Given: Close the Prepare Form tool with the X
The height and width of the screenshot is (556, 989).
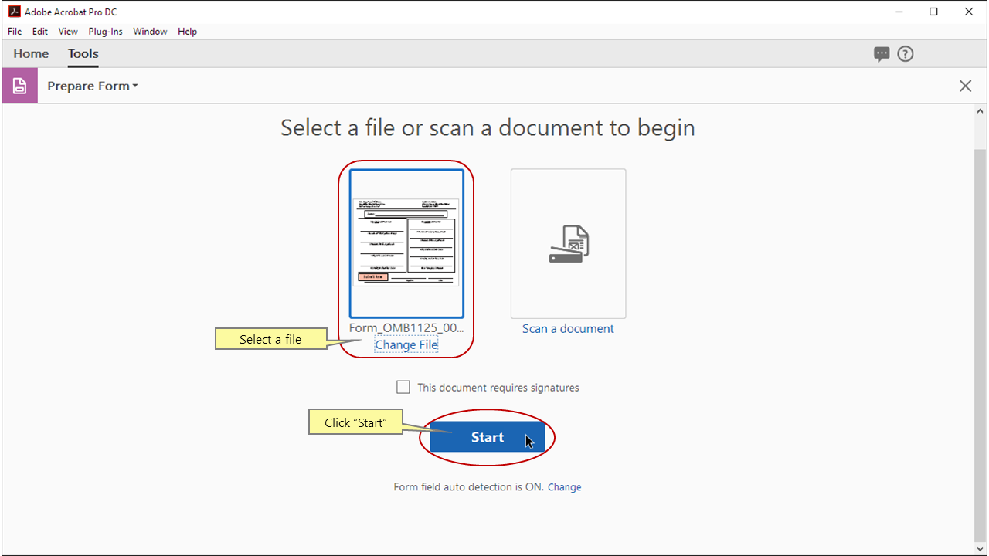Looking at the screenshot, I should pos(965,86).
